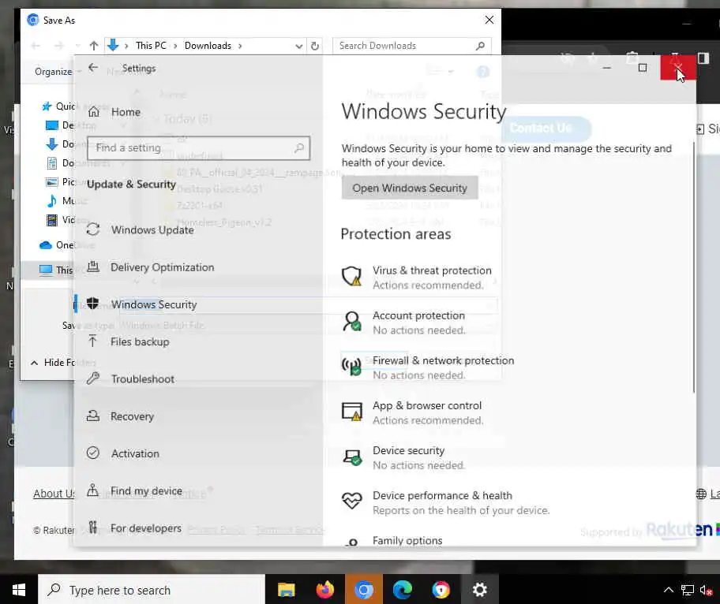Open Home in Settings sidebar

tap(126, 112)
